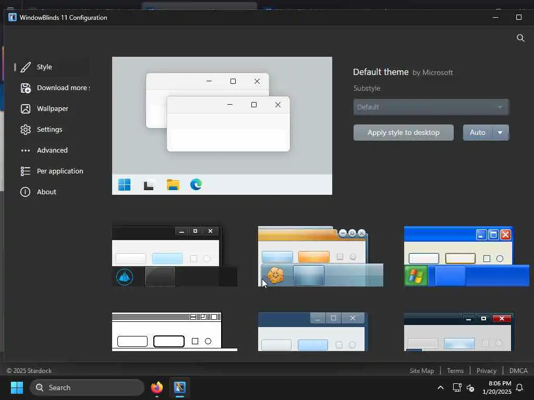Click the Per application list icon
The height and width of the screenshot is (400, 534).
(26, 171)
